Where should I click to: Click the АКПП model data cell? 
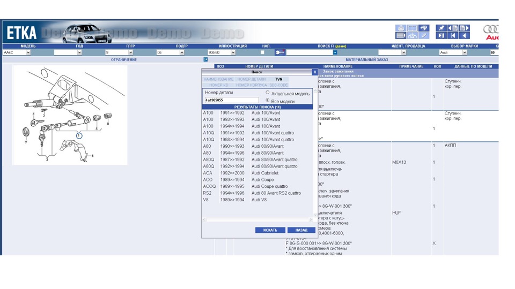point(450,146)
